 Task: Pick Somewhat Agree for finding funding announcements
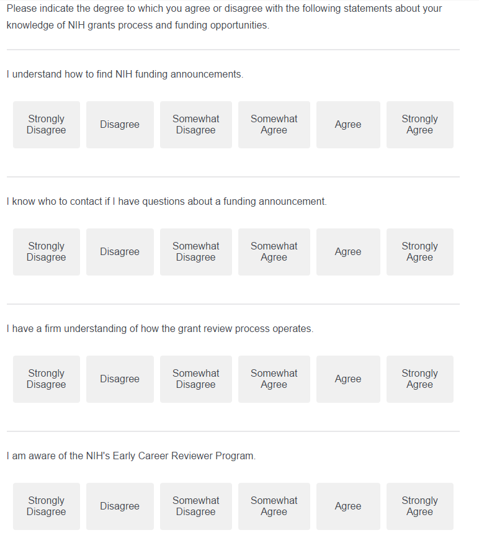[274, 125]
